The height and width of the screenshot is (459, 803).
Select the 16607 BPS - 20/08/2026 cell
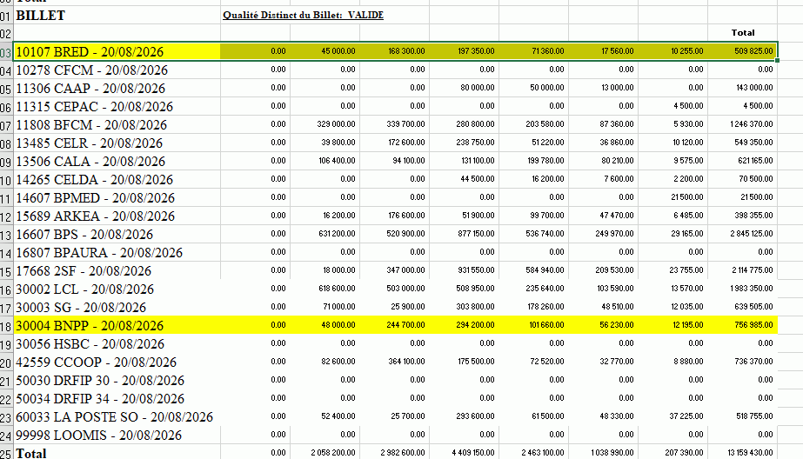pos(117,235)
